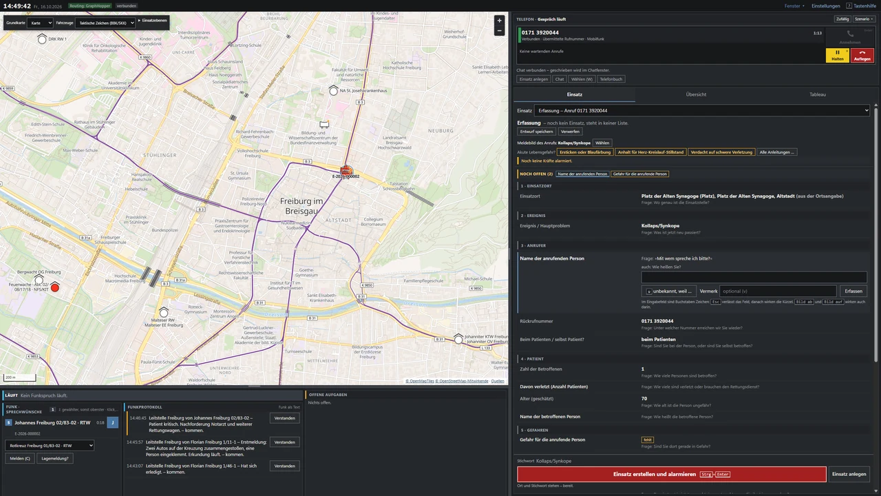Click the Johanniter KTW Freiburg map marker
This screenshot has height=496, width=881.
[458, 339]
